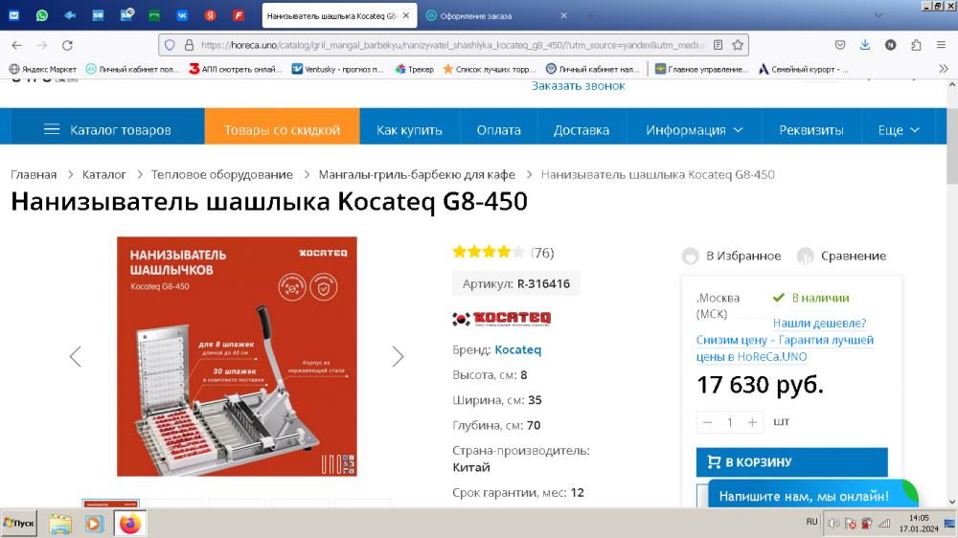
Task: Open the extensions puzzle-piece icon
Action: pos(916,45)
